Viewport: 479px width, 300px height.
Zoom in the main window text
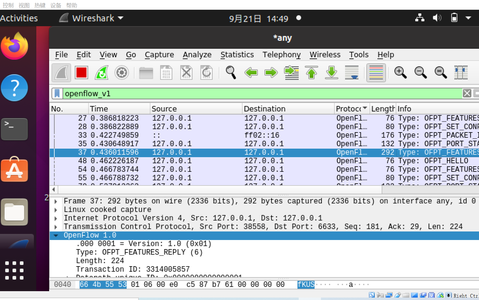pyautogui.click(x=400, y=73)
